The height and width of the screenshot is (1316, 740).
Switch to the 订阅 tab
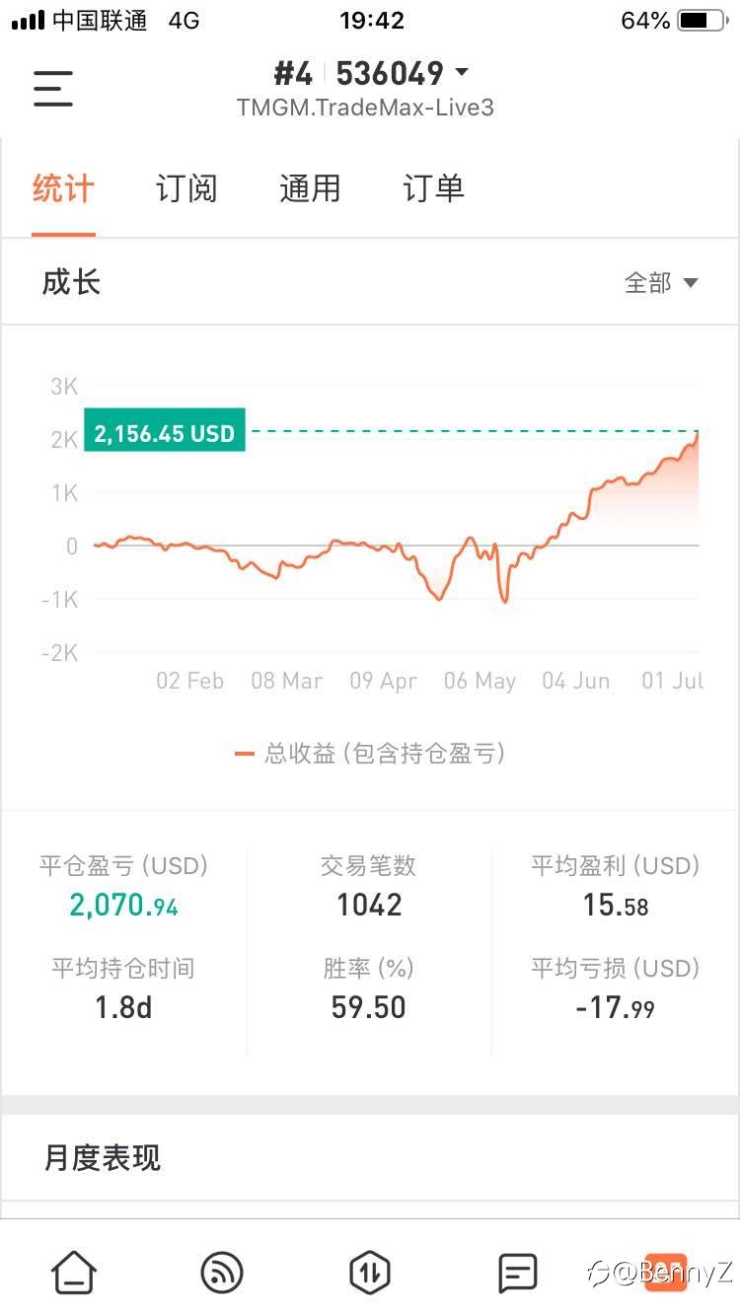point(186,188)
